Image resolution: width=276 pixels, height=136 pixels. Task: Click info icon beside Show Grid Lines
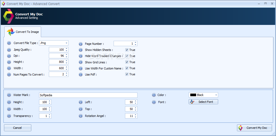tap(81, 62)
